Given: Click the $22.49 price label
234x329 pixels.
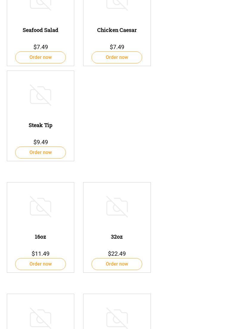Looking at the screenshot, I should click(x=117, y=254).
